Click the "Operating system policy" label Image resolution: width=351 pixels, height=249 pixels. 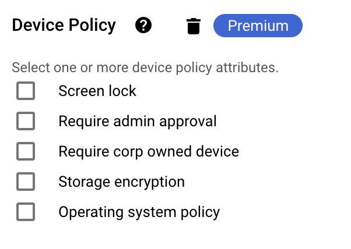click(139, 212)
